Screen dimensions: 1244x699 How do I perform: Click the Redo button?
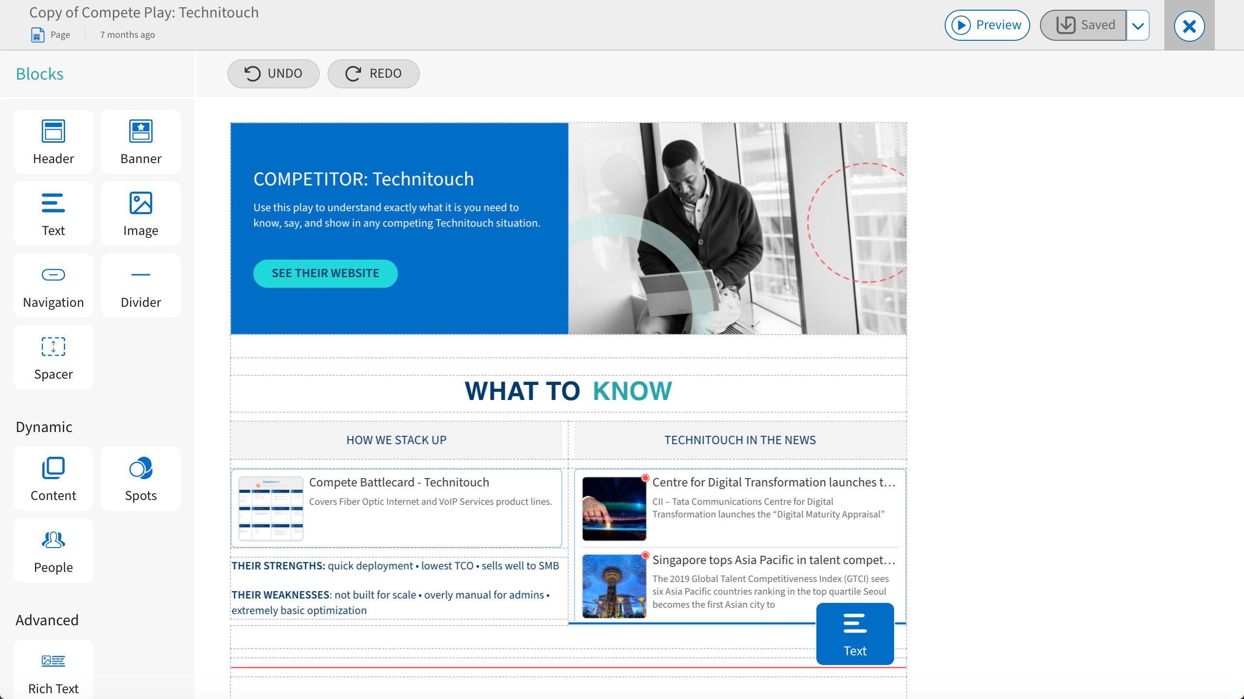coord(373,74)
